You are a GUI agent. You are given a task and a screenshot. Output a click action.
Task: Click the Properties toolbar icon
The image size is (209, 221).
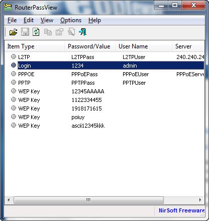point(59,32)
